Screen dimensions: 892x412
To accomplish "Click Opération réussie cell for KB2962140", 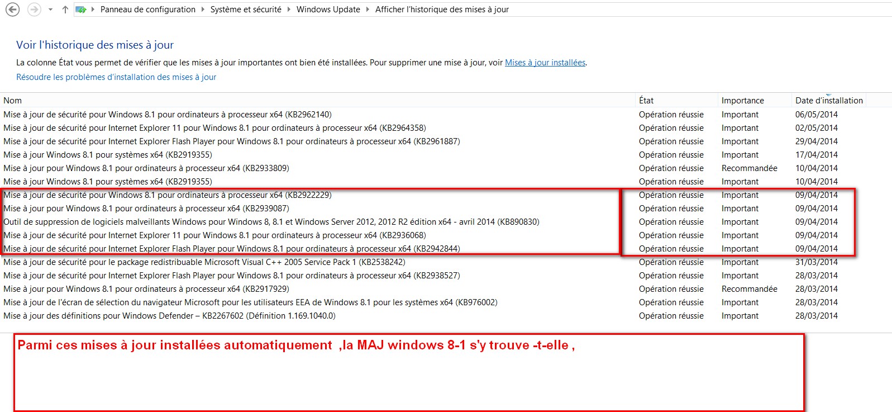I will pos(671,115).
